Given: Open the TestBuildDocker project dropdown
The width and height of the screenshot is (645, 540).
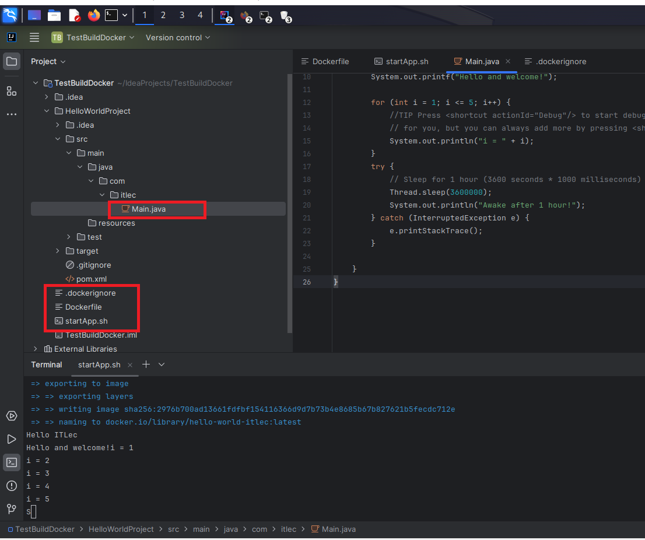Looking at the screenshot, I should coord(93,37).
